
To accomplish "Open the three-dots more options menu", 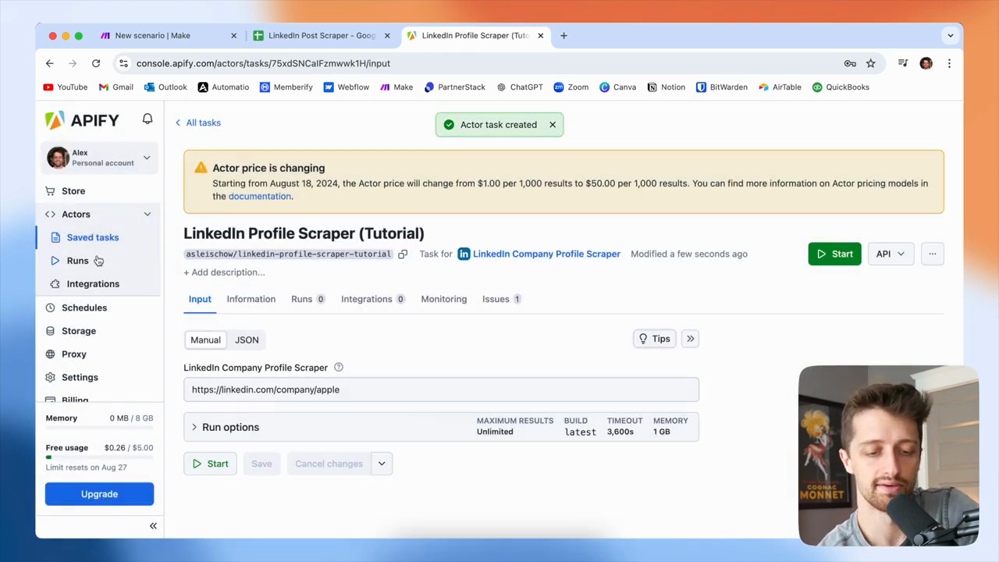I will tap(932, 254).
